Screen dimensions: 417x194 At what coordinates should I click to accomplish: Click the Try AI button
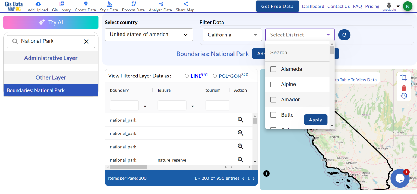pos(51,22)
